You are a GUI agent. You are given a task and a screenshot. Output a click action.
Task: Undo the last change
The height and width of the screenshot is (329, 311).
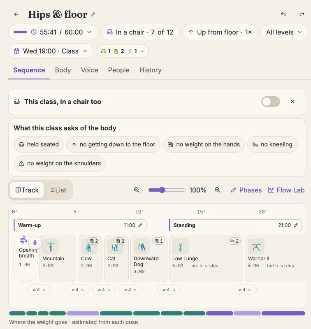(283, 14)
